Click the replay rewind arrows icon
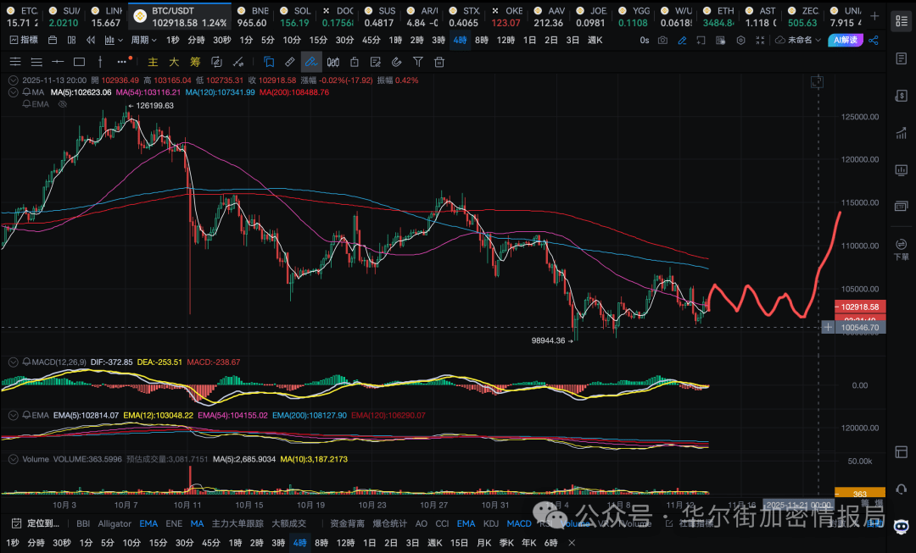916x553 pixels. (x=91, y=41)
